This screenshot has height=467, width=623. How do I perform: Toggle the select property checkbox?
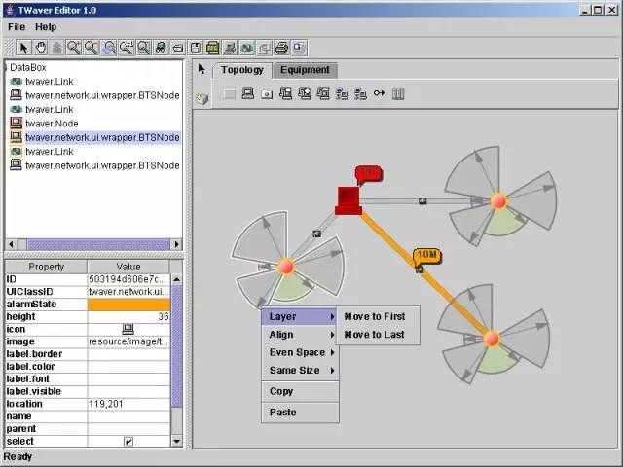point(128,441)
